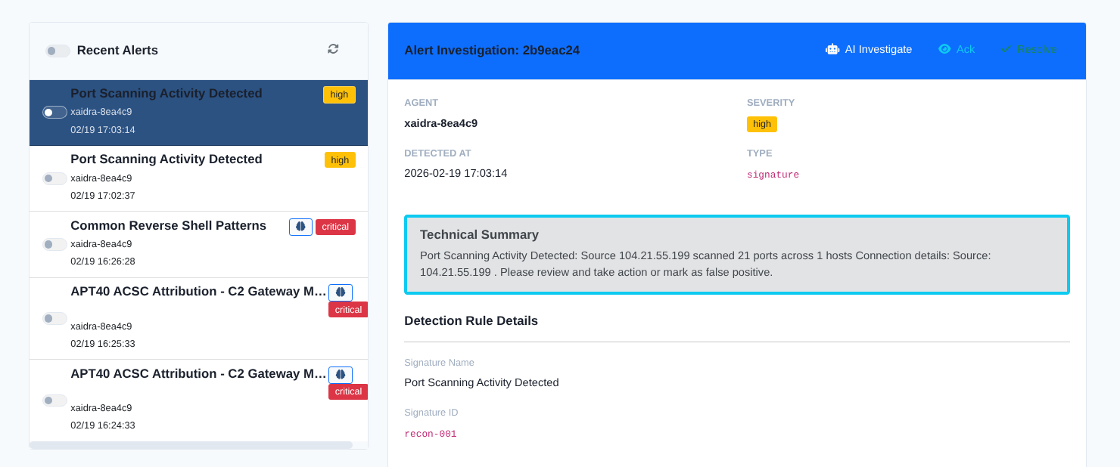Acknowledge the alert with Ack button
This screenshot has width=1120, height=467.
coord(957,49)
